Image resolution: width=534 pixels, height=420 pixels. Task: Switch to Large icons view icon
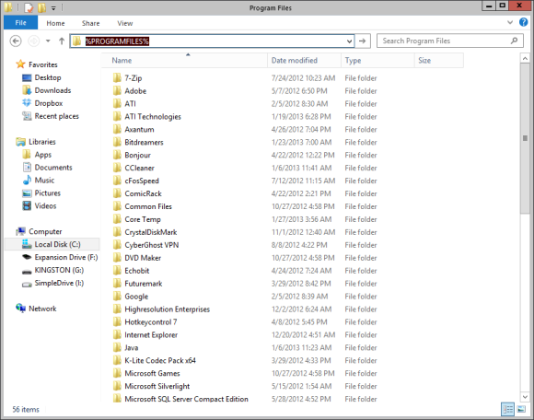(521, 409)
